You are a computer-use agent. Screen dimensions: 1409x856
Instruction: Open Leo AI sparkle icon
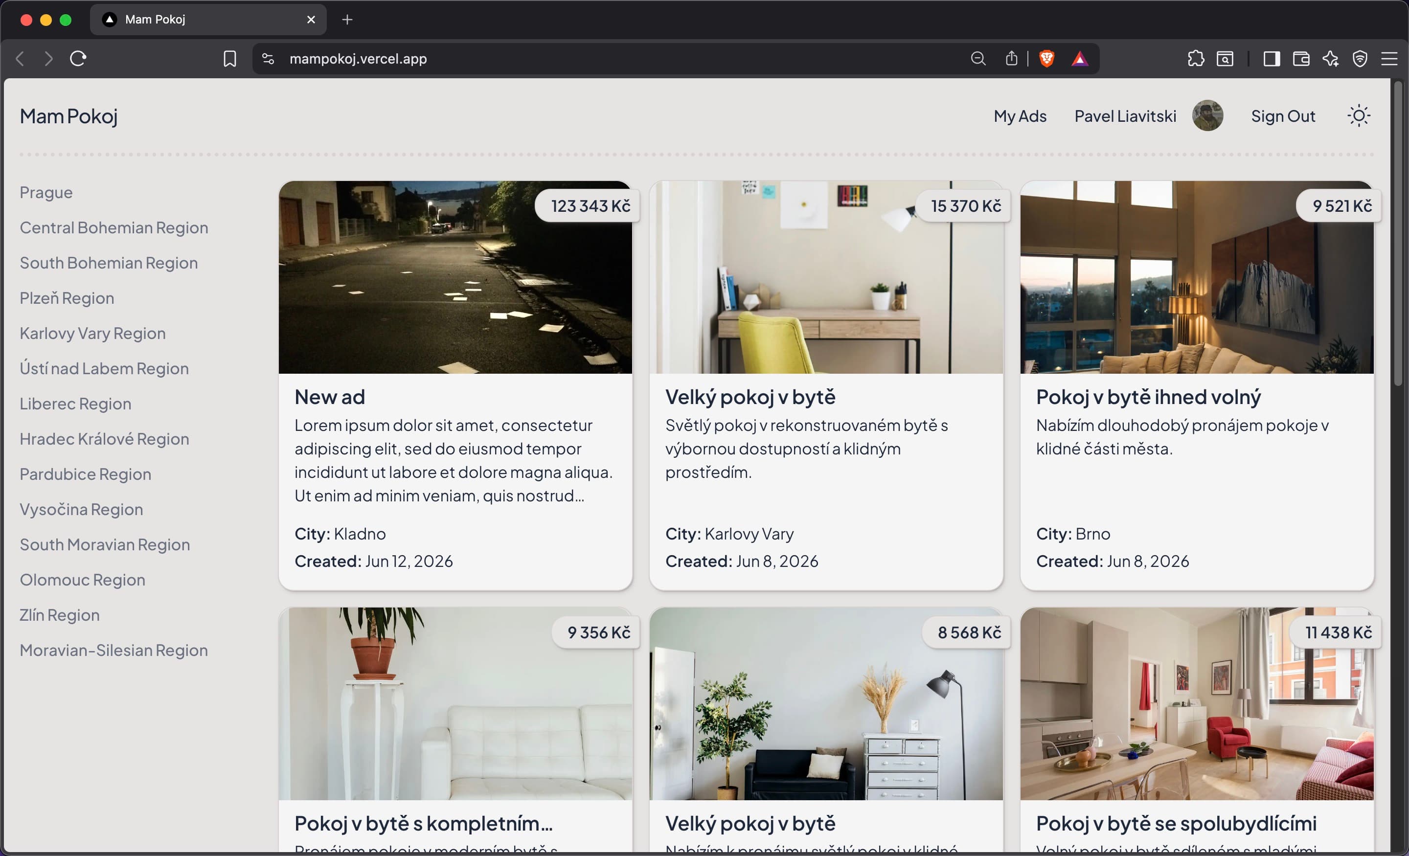coord(1331,58)
